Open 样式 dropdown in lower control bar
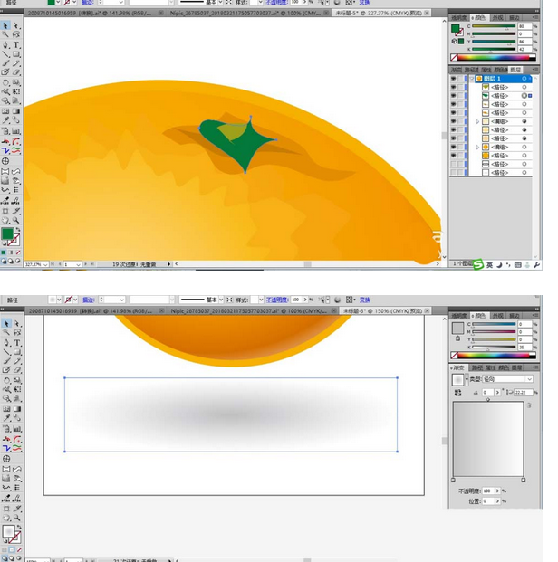 [261, 300]
